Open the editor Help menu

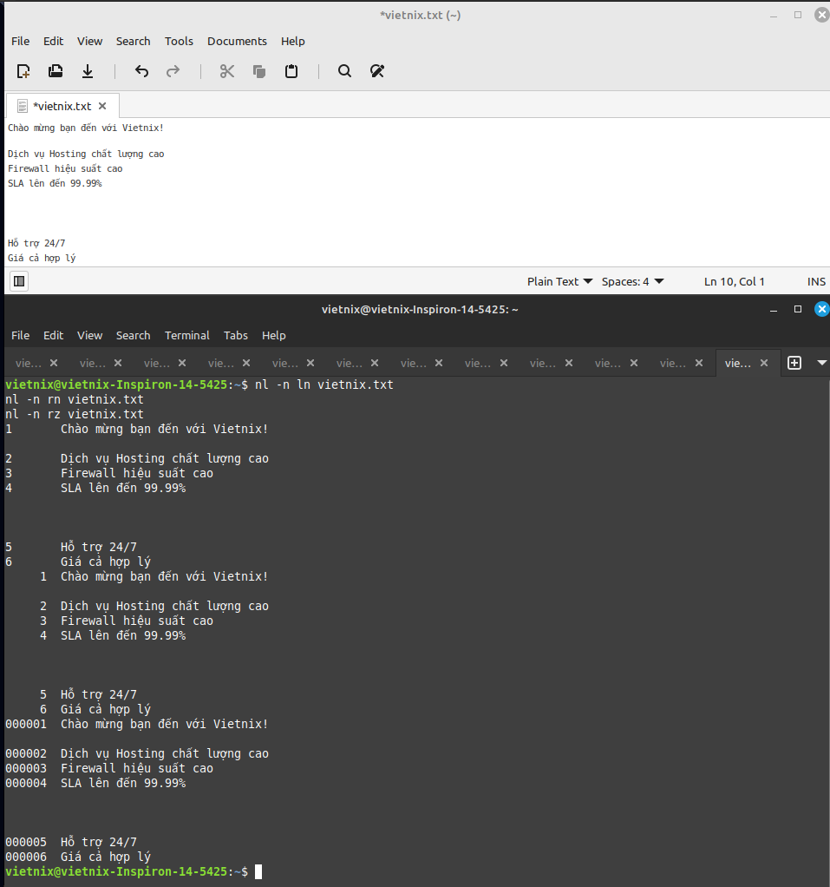293,42
